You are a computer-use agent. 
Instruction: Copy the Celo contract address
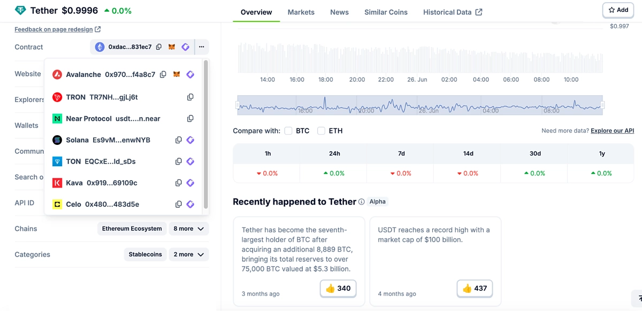click(179, 204)
